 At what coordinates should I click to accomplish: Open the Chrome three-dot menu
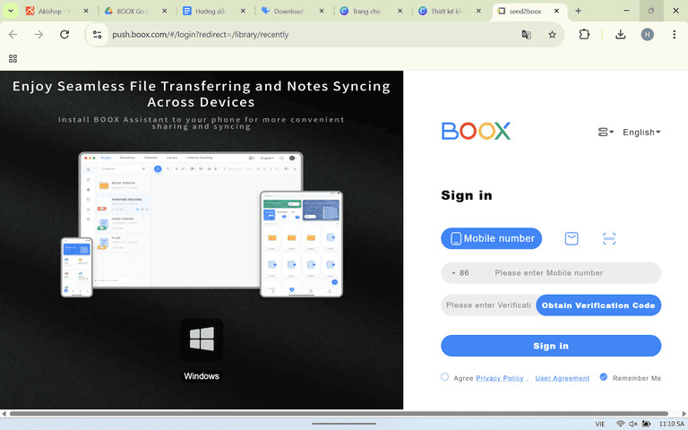[674, 34]
